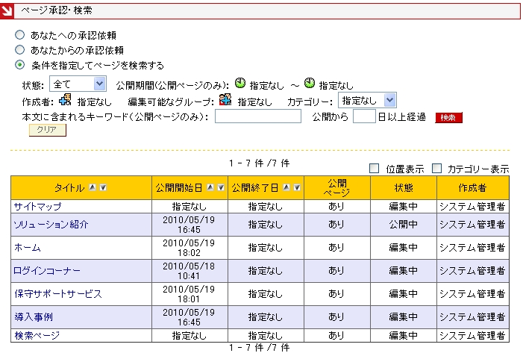Click the red 検索 button
The height and width of the screenshot is (356, 523).
pyautogui.click(x=448, y=117)
